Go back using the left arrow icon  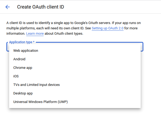click(x=7, y=7)
